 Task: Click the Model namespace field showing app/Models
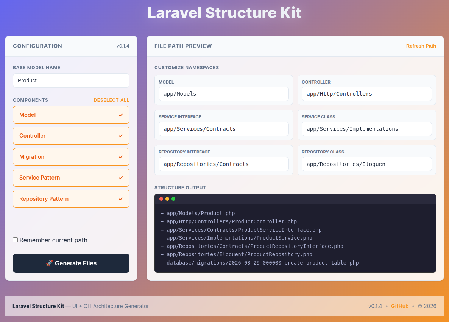(x=223, y=93)
